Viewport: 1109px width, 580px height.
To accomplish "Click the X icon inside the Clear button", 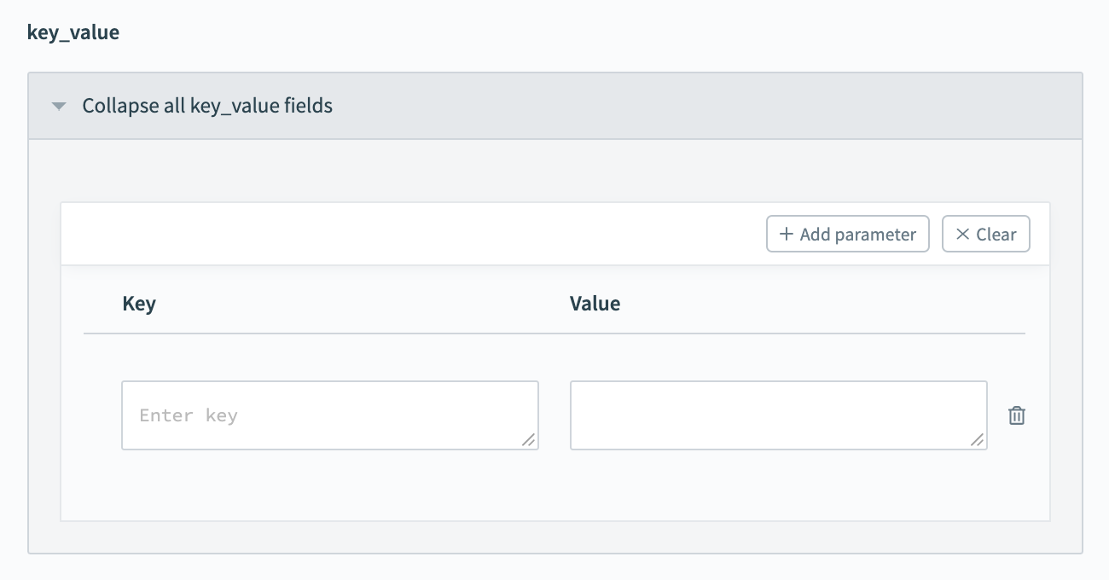I will (963, 234).
